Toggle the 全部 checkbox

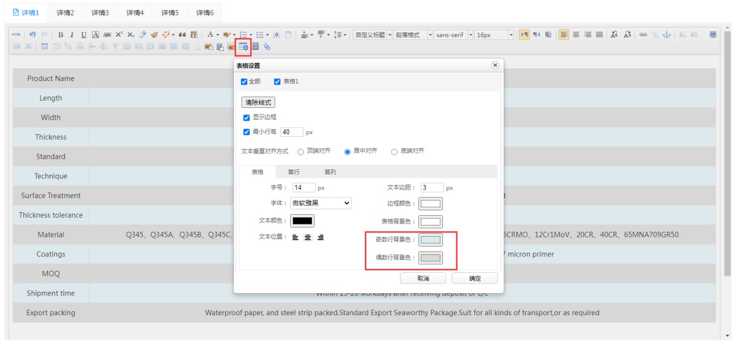244,82
